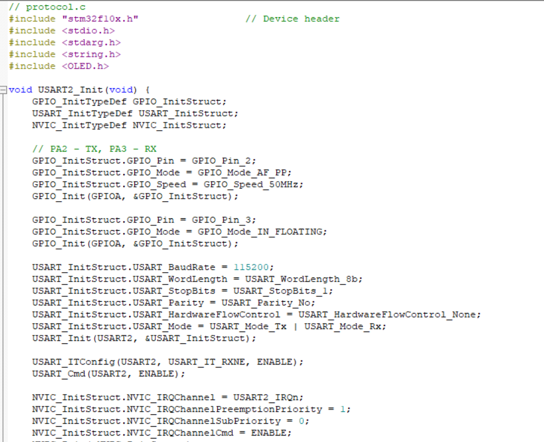This screenshot has height=442, width=544.
Task: Click the '// Device header' comment
Action: (292, 19)
